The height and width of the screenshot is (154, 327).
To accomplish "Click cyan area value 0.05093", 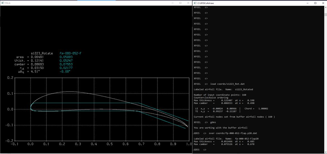I will [x=66, y=57].
